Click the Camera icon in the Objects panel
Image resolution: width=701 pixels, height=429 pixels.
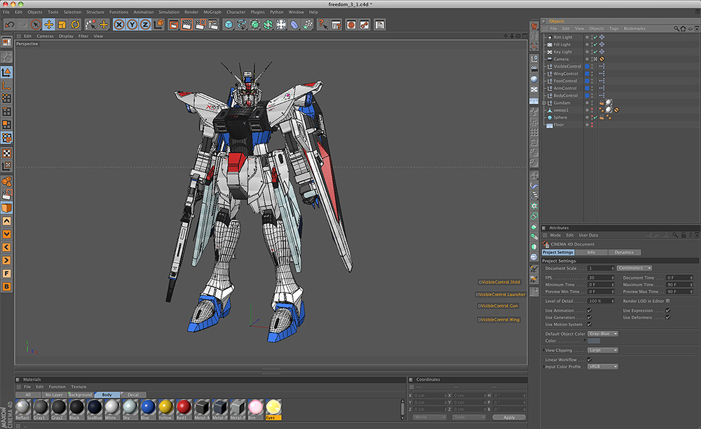550,59
